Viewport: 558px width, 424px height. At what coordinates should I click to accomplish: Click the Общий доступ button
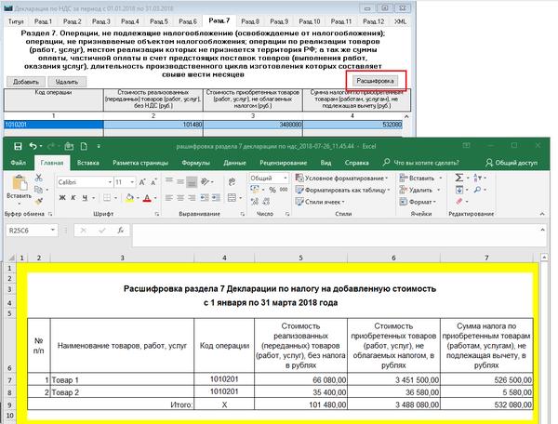click(x=511, y=163)
